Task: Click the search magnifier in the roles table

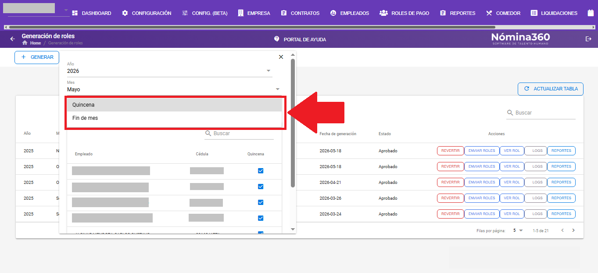Action: tap(510, 113)
